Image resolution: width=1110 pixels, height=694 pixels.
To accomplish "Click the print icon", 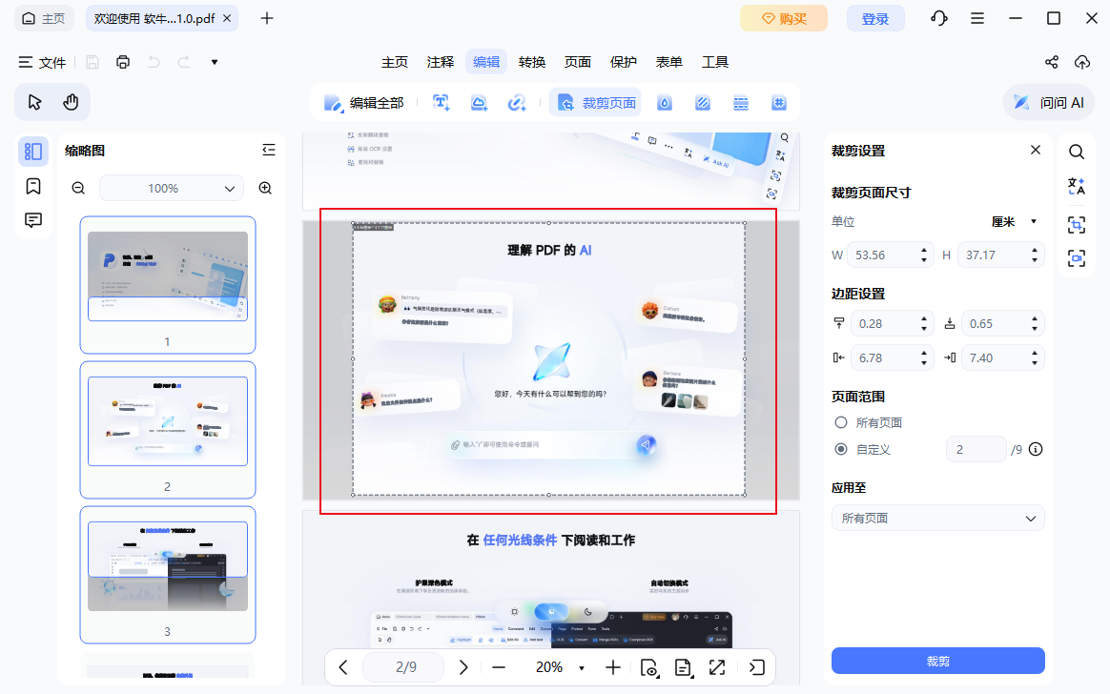I will click(x=123, y=62).
